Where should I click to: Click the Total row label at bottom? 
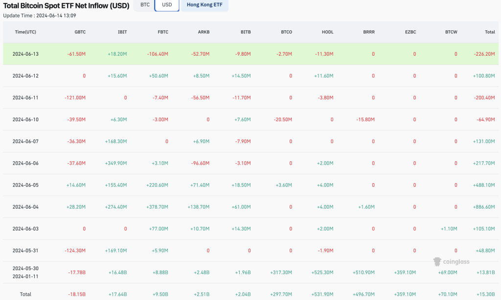25,294
